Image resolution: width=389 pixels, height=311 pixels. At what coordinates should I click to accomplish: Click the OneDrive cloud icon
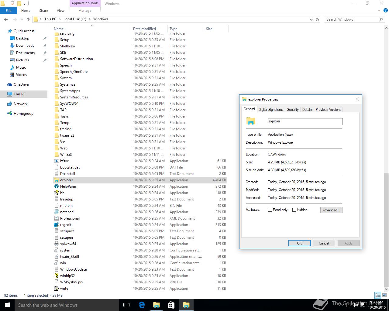[10, 84]
